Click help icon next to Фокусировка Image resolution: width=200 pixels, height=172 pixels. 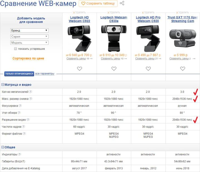click(20, 106)
